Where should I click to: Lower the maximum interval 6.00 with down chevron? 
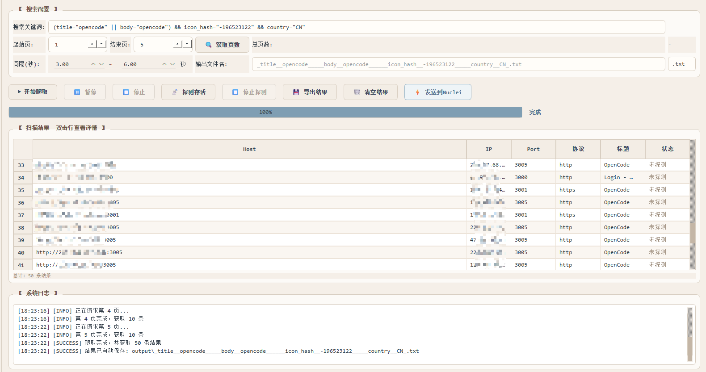click(172, 64)
